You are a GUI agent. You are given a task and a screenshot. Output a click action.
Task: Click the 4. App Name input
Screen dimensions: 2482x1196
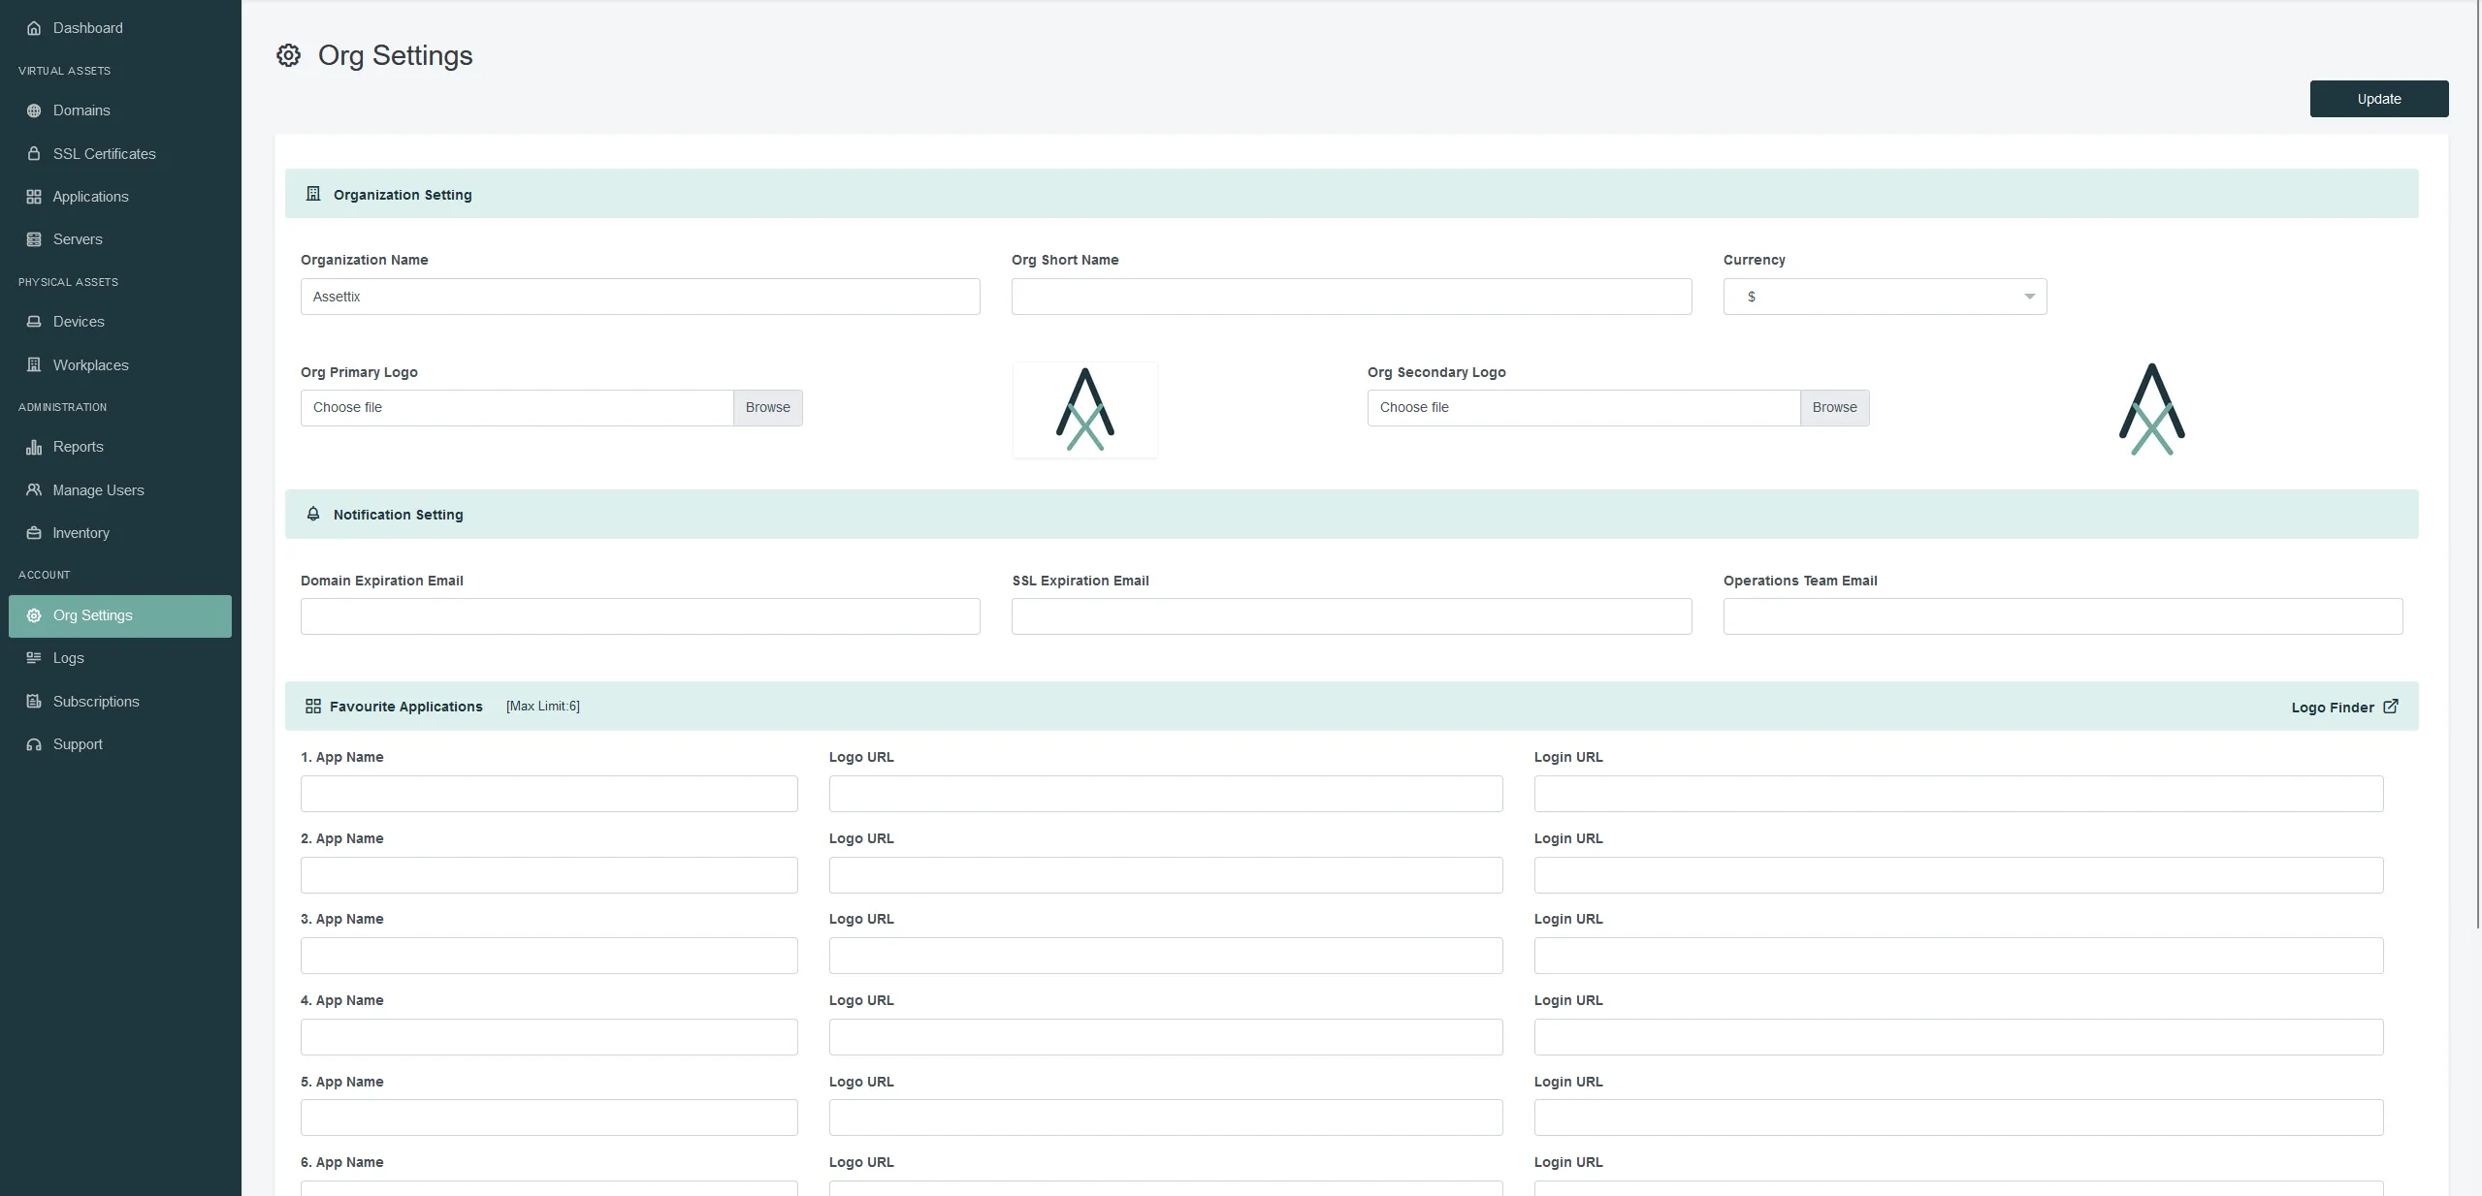click(x=549, y=1037)
